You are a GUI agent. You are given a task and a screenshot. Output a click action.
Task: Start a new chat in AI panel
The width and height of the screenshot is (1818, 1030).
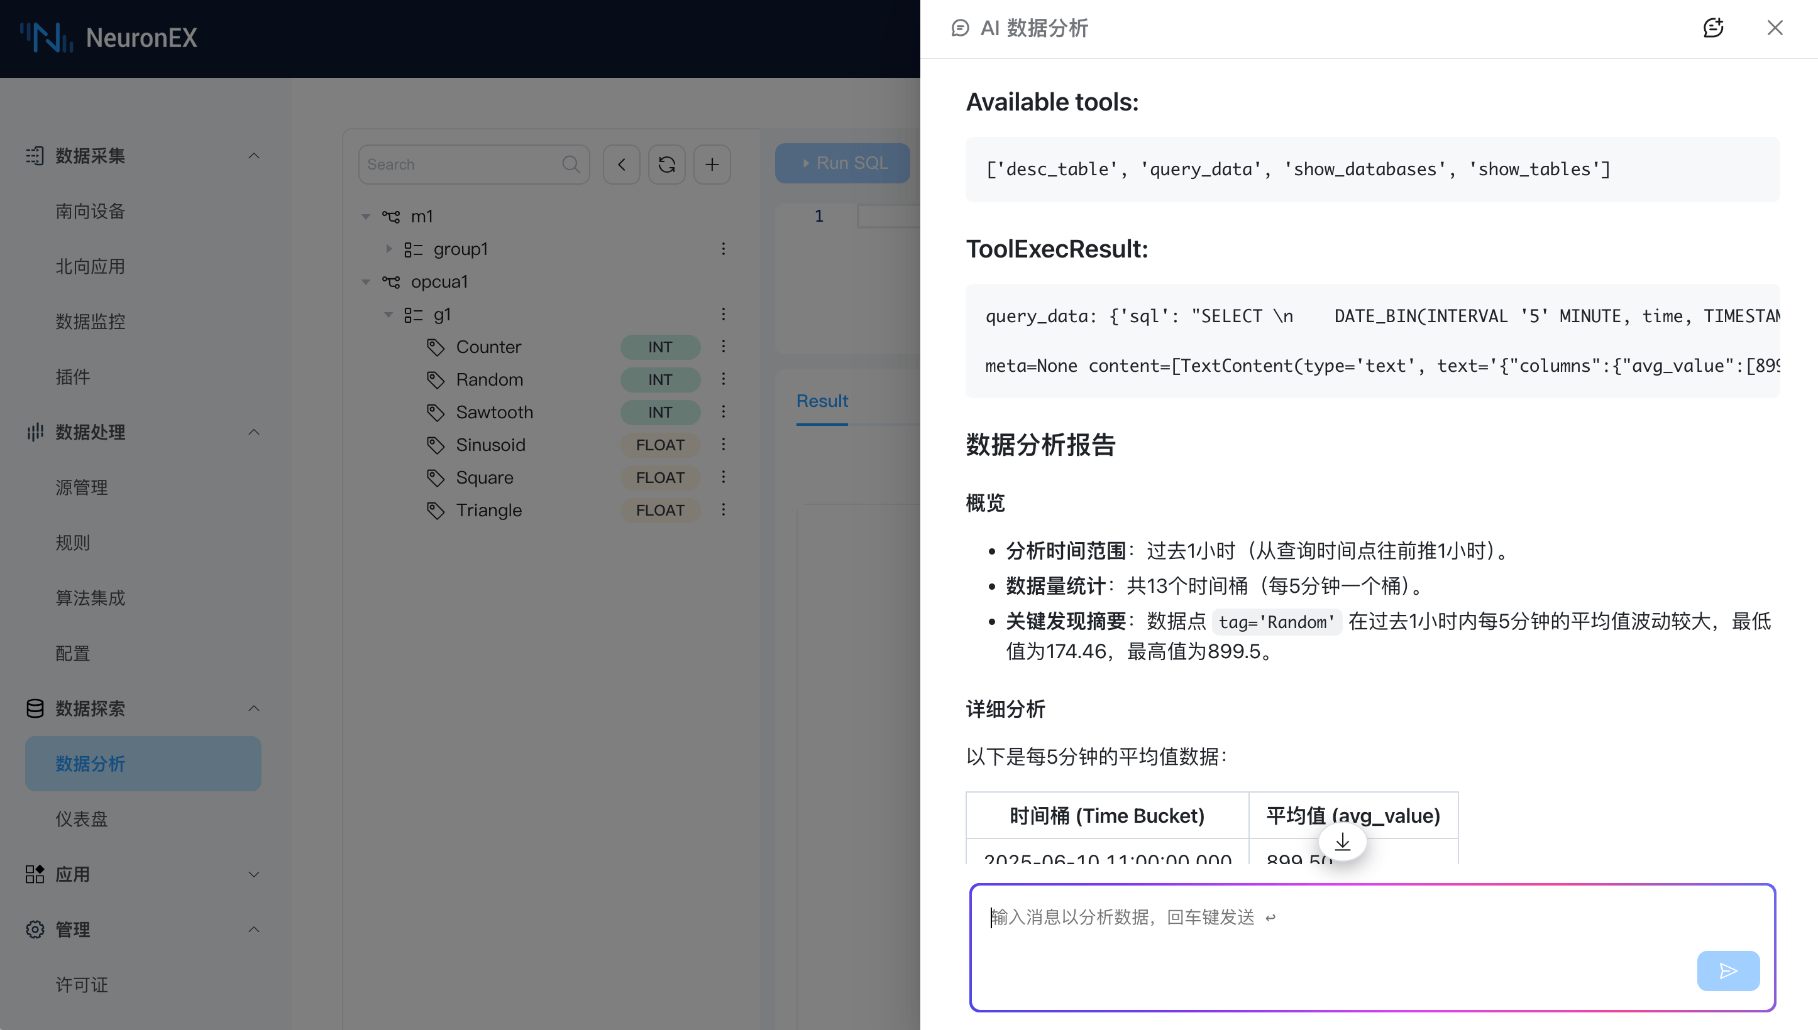(1712, 28)
